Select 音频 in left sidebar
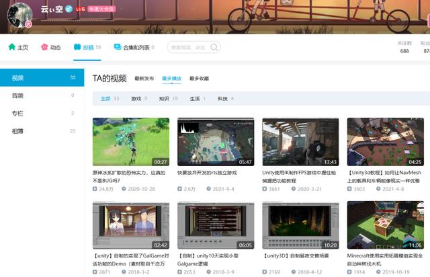The width and height of the screenshot is (430, 277). [18, 95]
